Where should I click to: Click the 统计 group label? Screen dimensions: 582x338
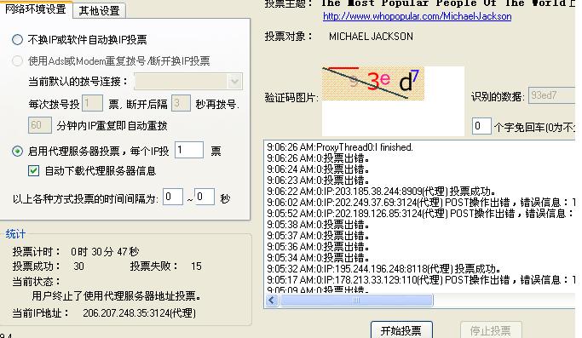15,234
